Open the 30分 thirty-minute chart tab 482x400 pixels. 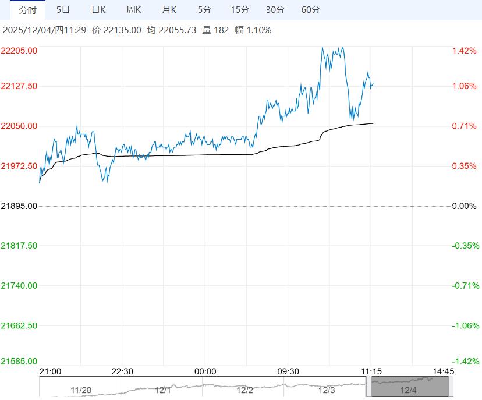pyautogui.click(x=275, y=10)
